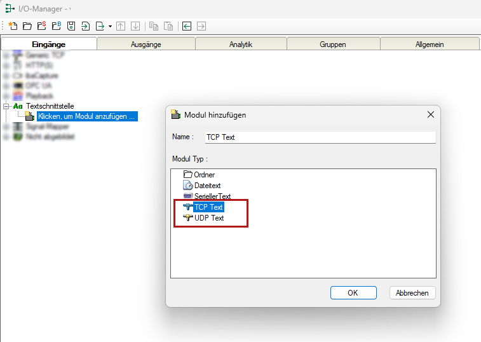
Task: Click the green left arrow toolbar icon
Action: click(187, 26)
